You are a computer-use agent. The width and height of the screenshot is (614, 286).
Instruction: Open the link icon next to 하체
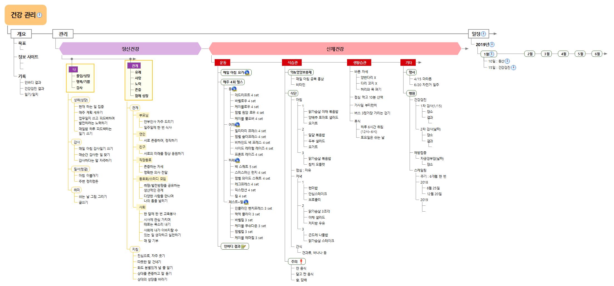pos(237,160)
